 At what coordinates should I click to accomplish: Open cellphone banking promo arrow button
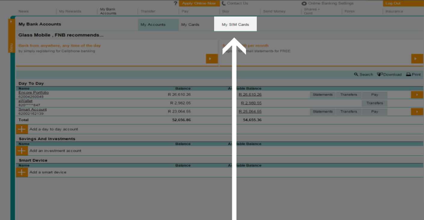point(212,59)
